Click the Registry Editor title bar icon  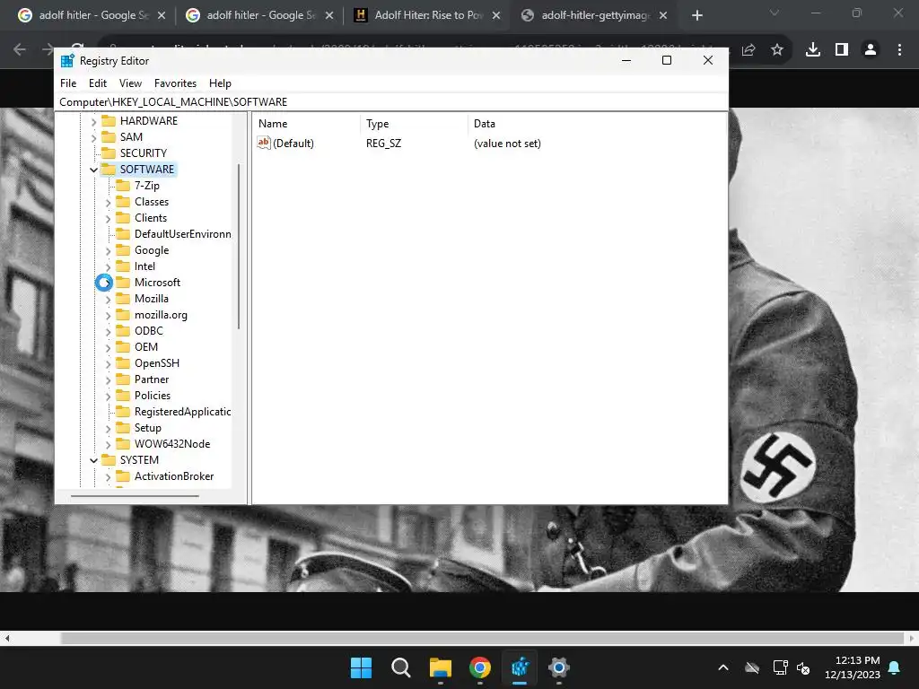click(67, 60)
